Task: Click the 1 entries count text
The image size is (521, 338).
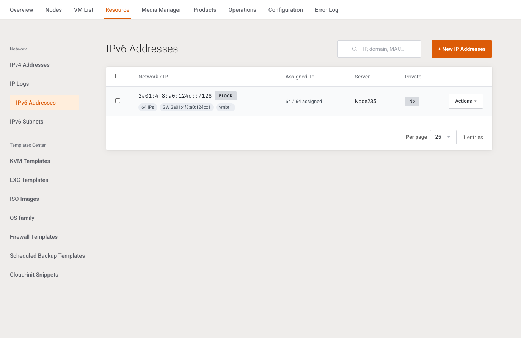Action: click(x=473, y=137)
